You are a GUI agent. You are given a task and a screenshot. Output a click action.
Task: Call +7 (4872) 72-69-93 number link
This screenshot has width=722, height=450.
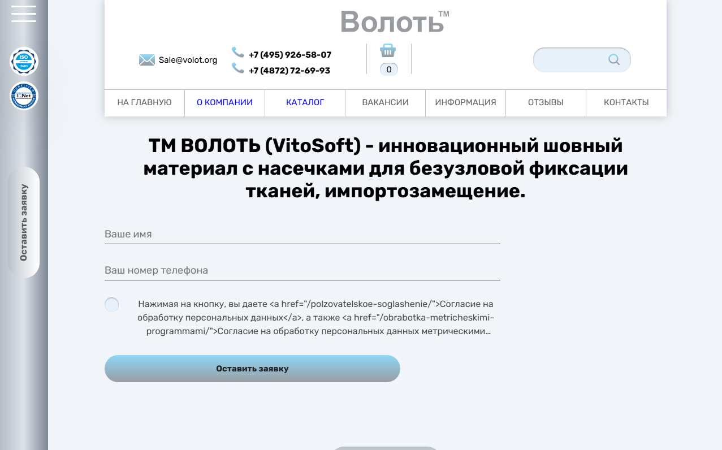289,71
